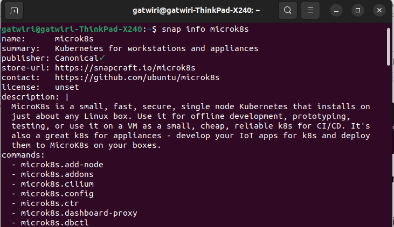394x227 pixels.
Task: Click the typed command 'snap info microk8s'
Action: [x=205, y=29]
